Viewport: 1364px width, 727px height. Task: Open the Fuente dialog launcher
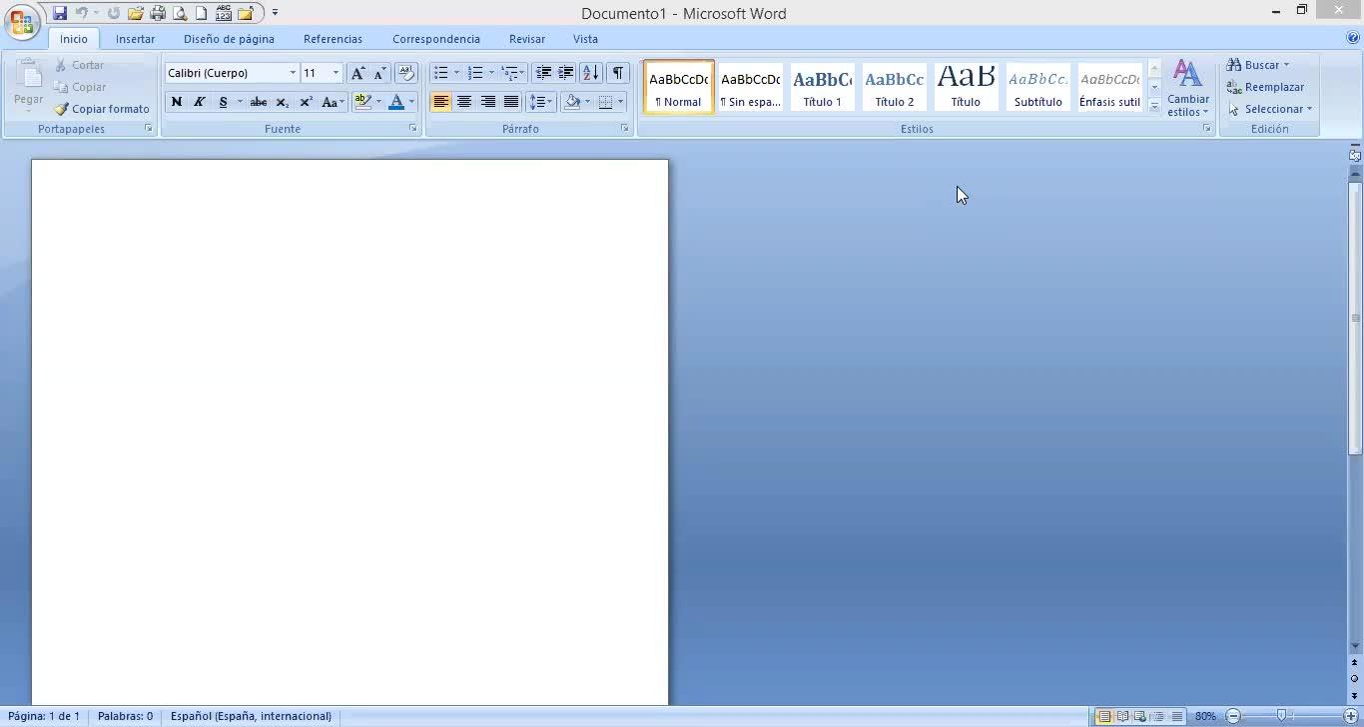(413, 129)
